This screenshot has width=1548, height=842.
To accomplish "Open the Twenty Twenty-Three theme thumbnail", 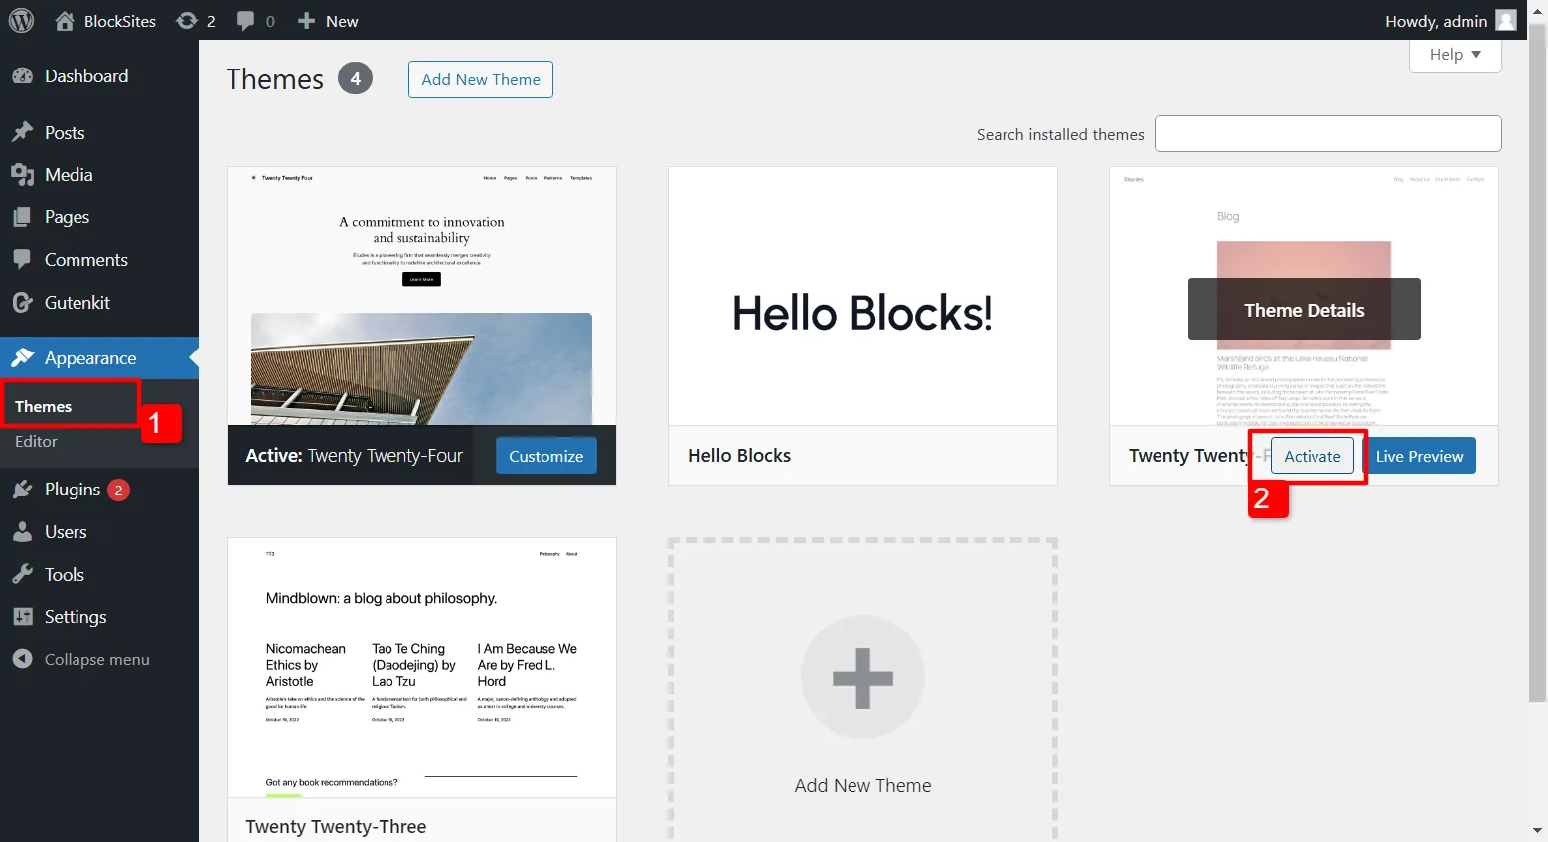I will (421, 667).
